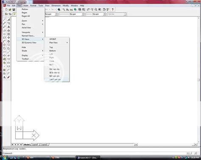Screen dimensions: 201x160
Task: Open the Insert menu
Action: pyautogui.click(x=26, y=5)
